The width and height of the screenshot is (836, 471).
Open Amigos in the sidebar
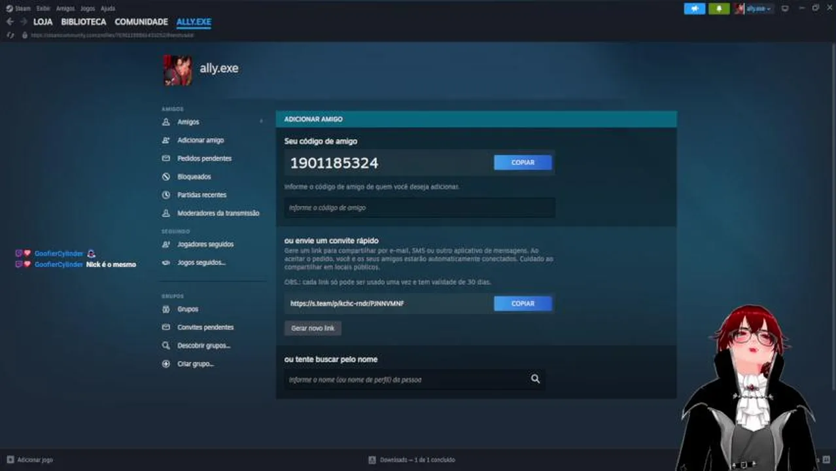click(x=188, y=122)
